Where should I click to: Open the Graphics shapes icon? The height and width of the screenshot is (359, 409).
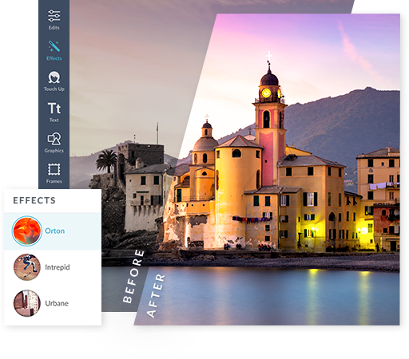pos(54,139)
